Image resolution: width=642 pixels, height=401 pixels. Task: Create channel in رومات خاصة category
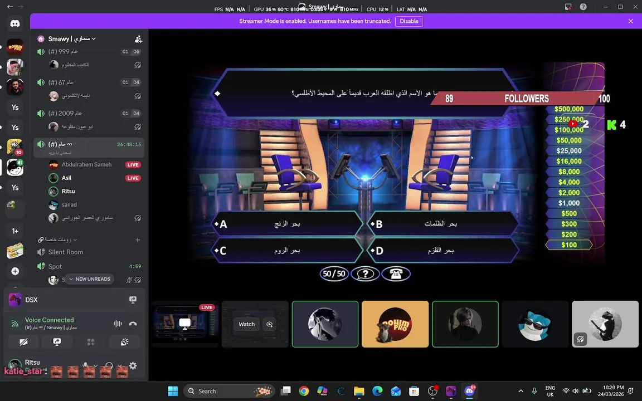(x=138, y=240)
